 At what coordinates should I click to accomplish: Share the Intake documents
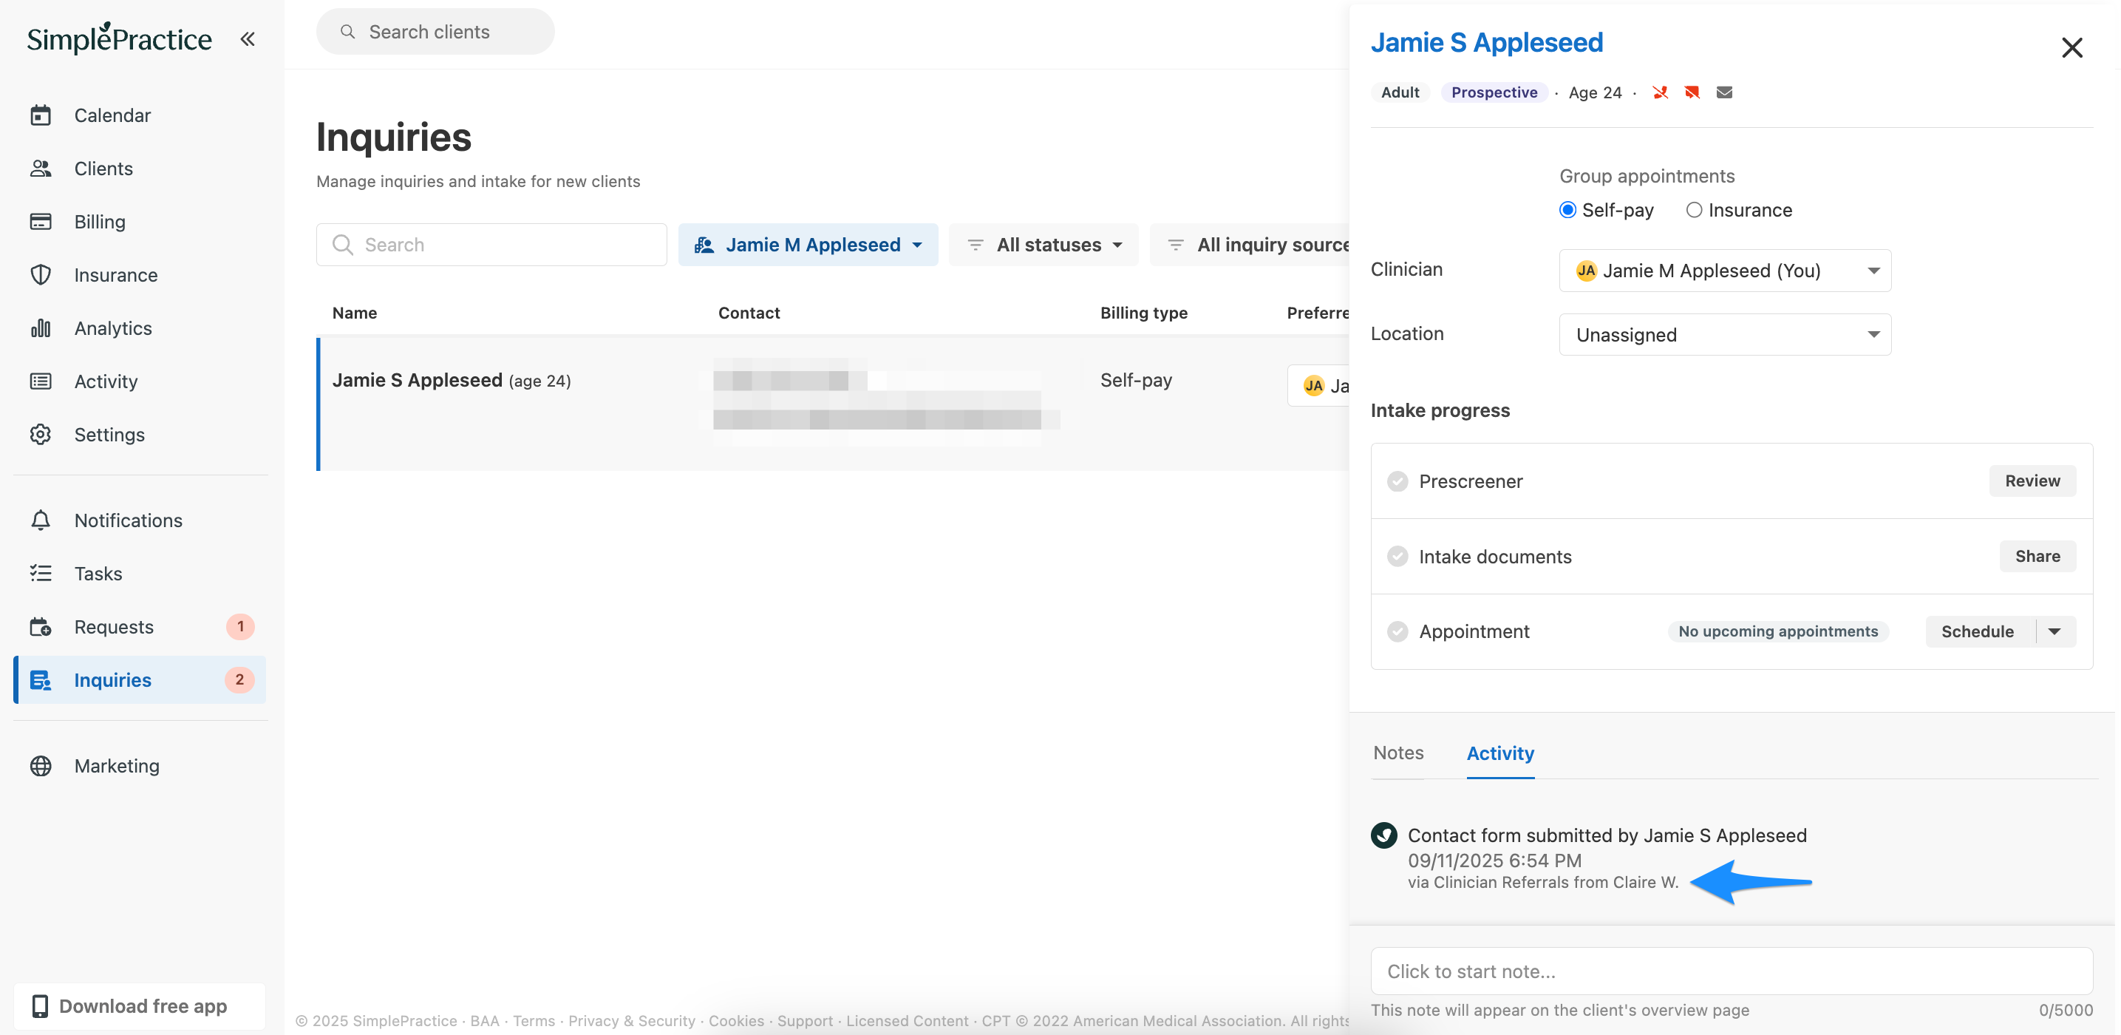tap(2037, 557)
